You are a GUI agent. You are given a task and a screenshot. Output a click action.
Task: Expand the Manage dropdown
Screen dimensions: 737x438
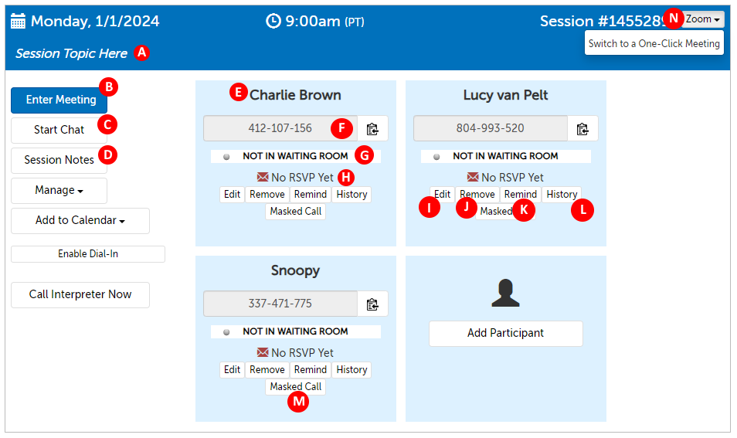coord(59,190)
